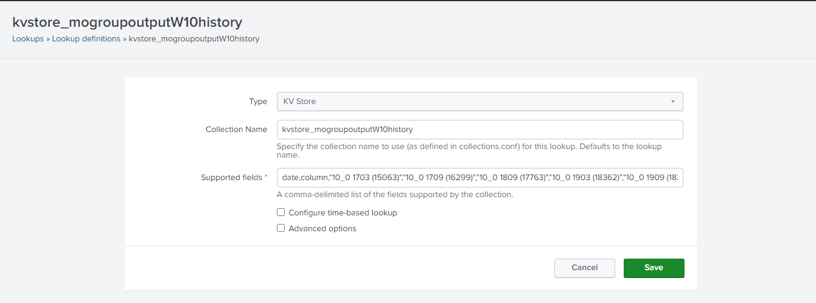Open Lookup definitions breadcrumb link
This screenshot has height=303, width=816.
86,38
